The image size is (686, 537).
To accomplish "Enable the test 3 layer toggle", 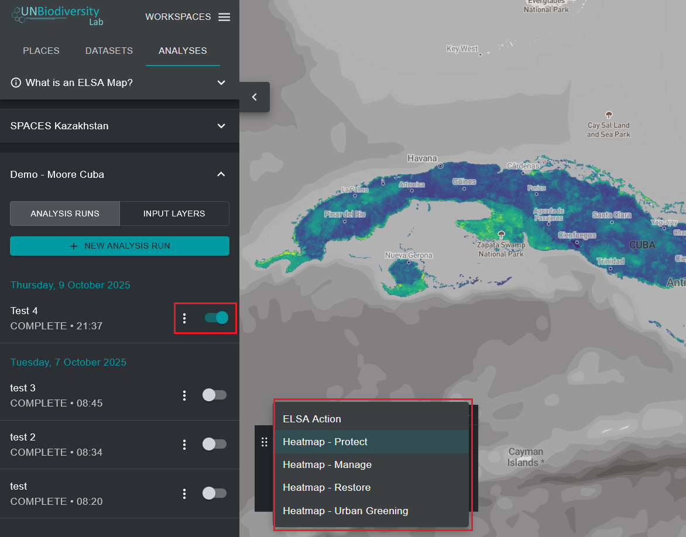I will 214,395.
